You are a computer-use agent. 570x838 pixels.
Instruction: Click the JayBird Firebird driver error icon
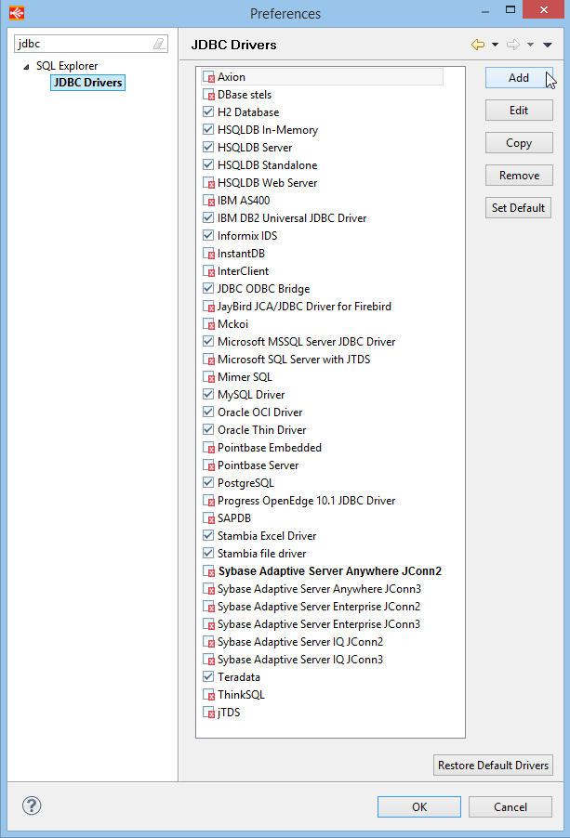tap(208, 307)
